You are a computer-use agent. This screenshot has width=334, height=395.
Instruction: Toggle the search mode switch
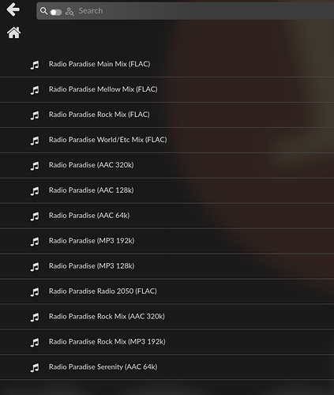pos(56,12)
